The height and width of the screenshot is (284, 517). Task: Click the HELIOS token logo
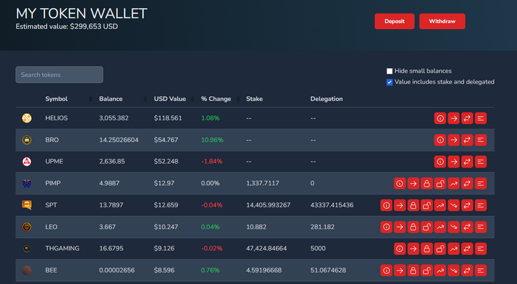(27, 118)
